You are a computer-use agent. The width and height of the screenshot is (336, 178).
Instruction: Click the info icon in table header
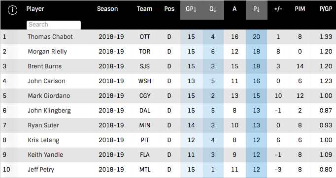click(12, 10)
